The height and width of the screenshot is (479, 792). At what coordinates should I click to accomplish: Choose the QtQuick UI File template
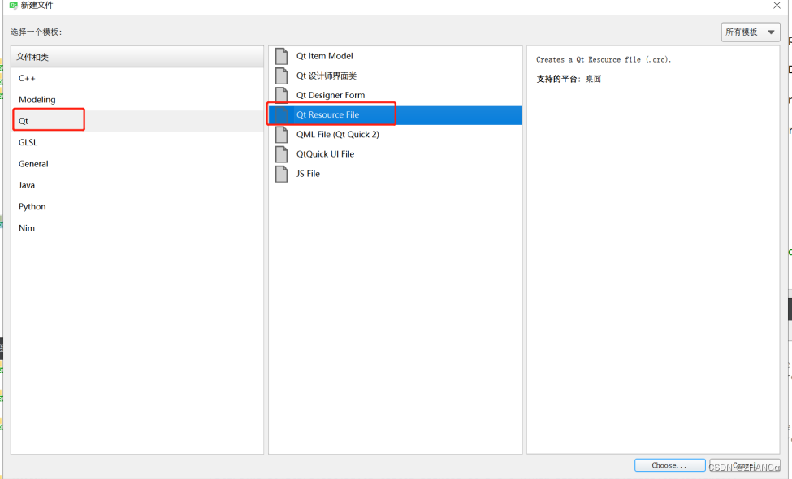(396, 154)
